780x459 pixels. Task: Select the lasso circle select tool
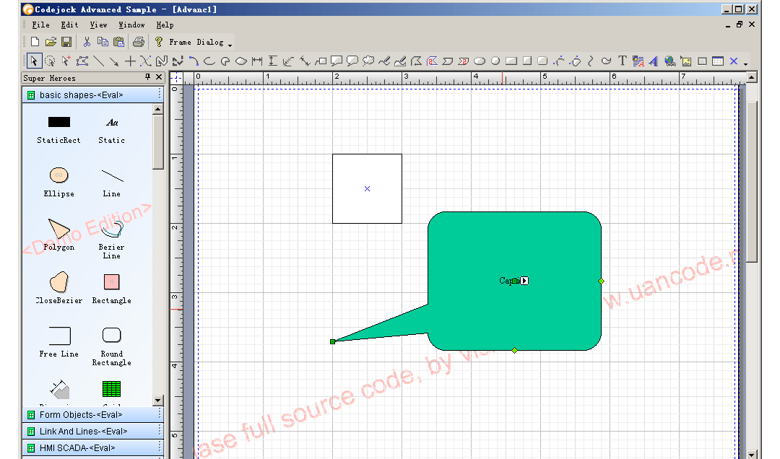(50, 61)
